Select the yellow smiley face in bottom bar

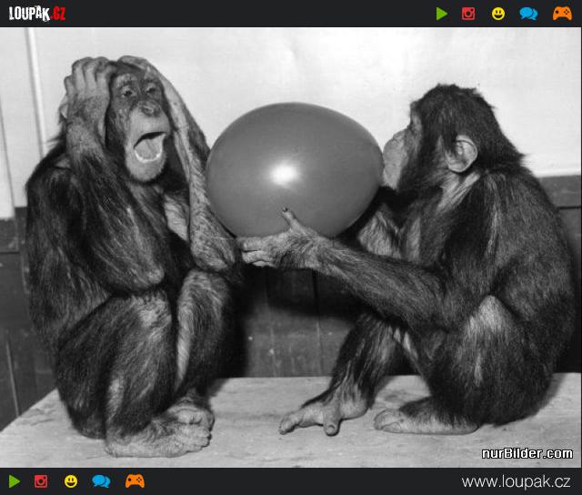(71, 481)
